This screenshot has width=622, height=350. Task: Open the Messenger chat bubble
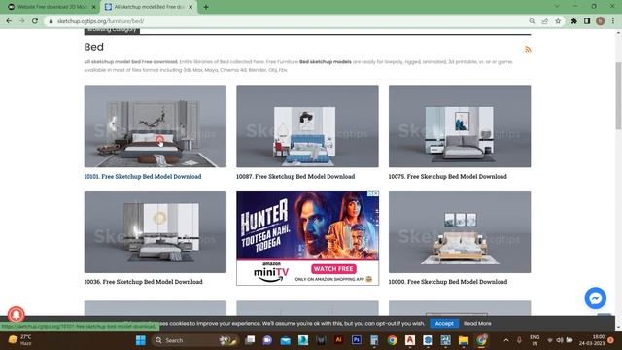(x=596, y=298)
